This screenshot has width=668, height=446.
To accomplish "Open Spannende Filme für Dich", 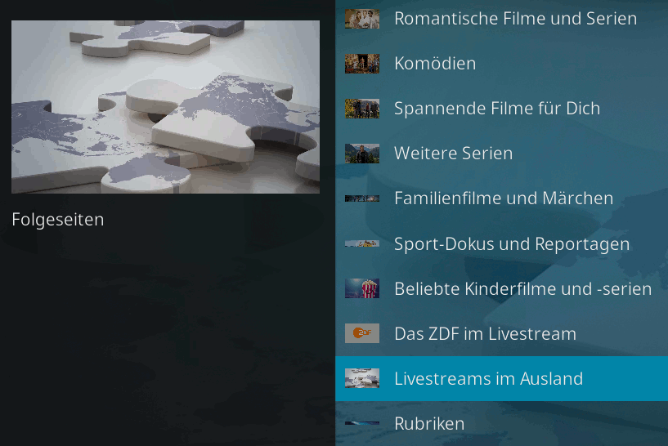I will [501, 109].
